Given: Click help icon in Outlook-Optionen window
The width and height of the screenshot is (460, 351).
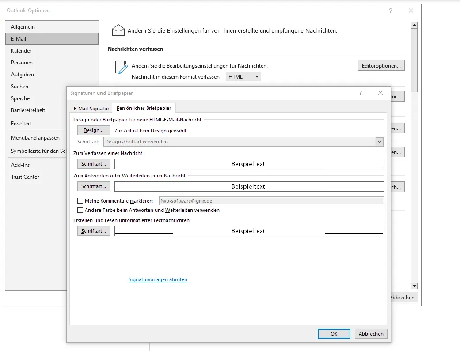Looking at the screenshot, I should click(391, 11).
